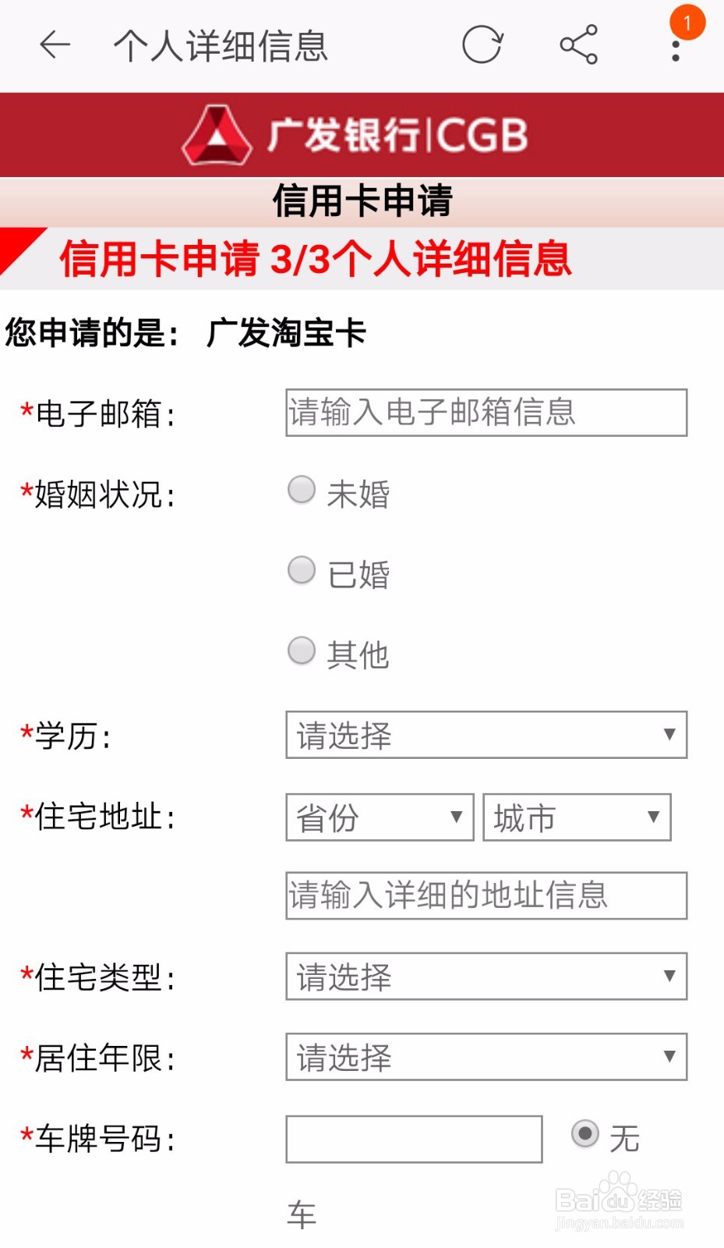Tap the CGB triangle logo

coord(217,135)
